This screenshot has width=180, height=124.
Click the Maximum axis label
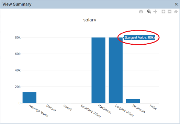[x=104, y=109]
